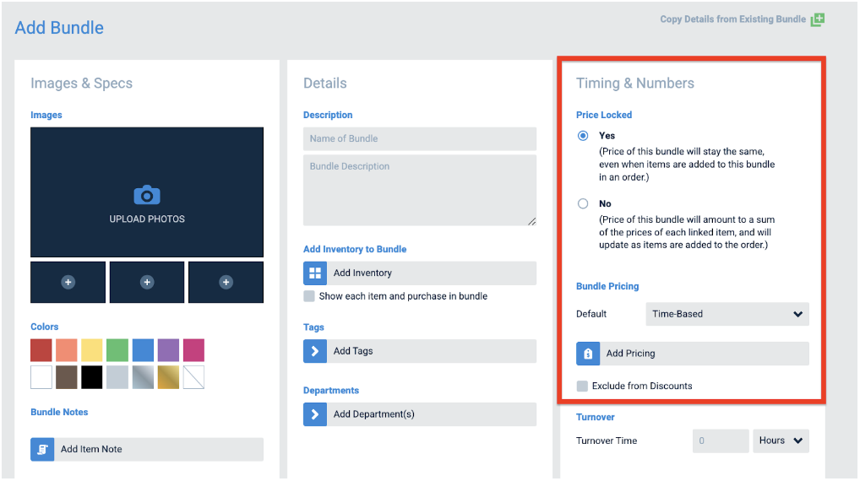This screenshot has height=481, width=860.
Task: Click the Bundle Description text area
Action: [x=420, y=190]
